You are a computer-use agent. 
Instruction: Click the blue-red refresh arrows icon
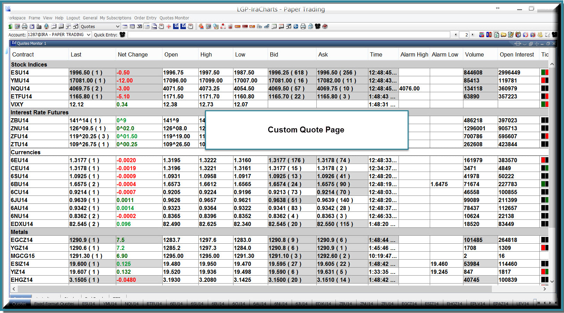[525, 35]
